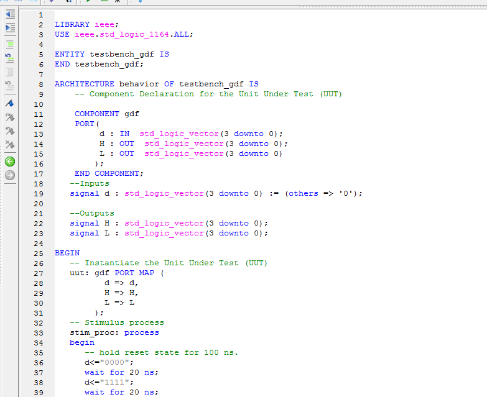Click the 'OUT' keyword on the L port line
The width and height of the screenshot is (487, 397).
click(127, 153)
